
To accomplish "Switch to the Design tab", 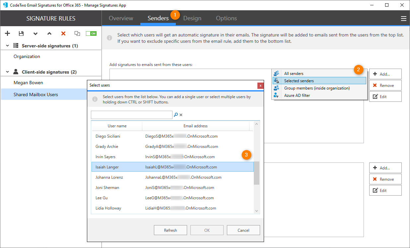I will [192, 18].
